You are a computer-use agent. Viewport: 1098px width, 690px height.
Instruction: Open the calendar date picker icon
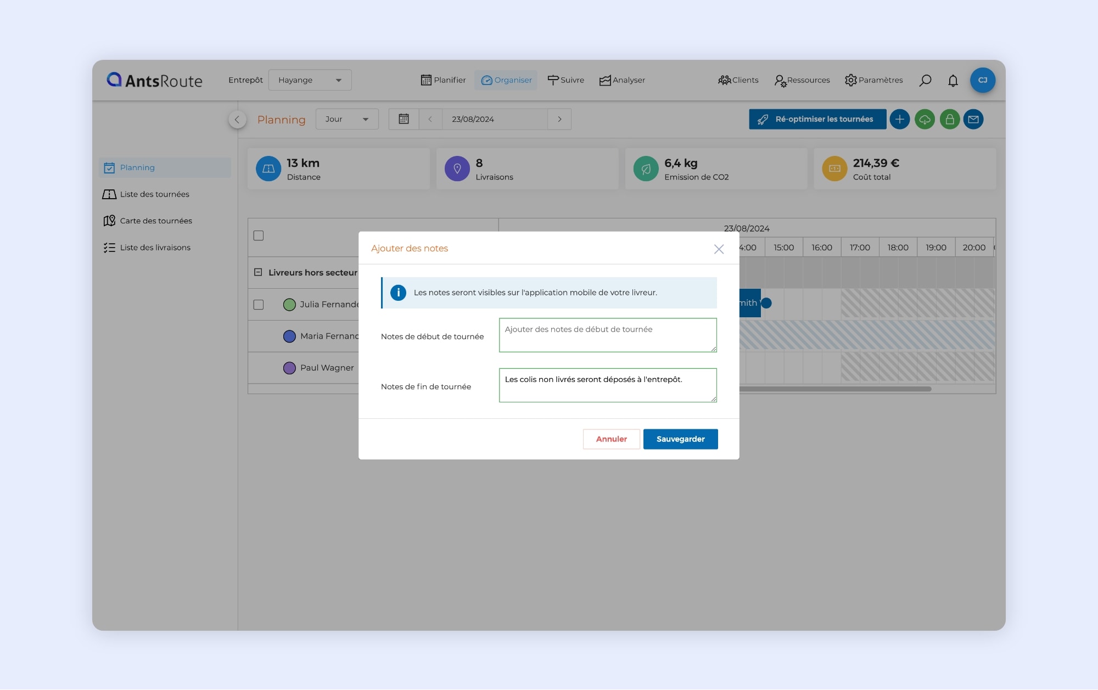(x=404, y=119)
